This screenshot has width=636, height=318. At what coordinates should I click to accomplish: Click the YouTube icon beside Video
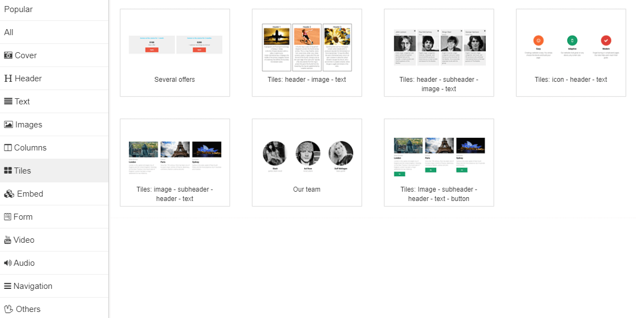point(8,240)
